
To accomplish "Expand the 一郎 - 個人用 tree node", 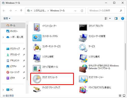I will 3,37.
